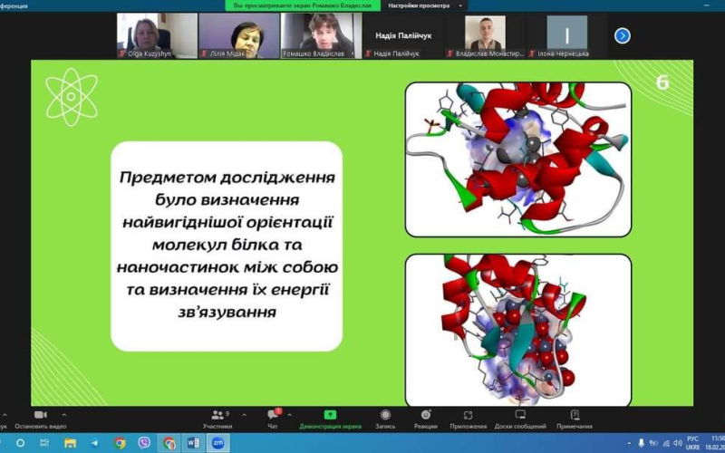Screen dimensions: 725x453
Task: Select Ромашко Владислав video thumbnail
Action: point(321,35)
